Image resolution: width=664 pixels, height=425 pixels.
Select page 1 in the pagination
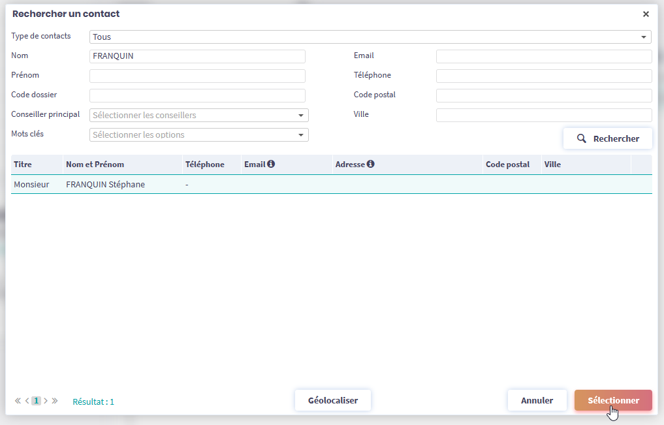[x=36, y=401]
